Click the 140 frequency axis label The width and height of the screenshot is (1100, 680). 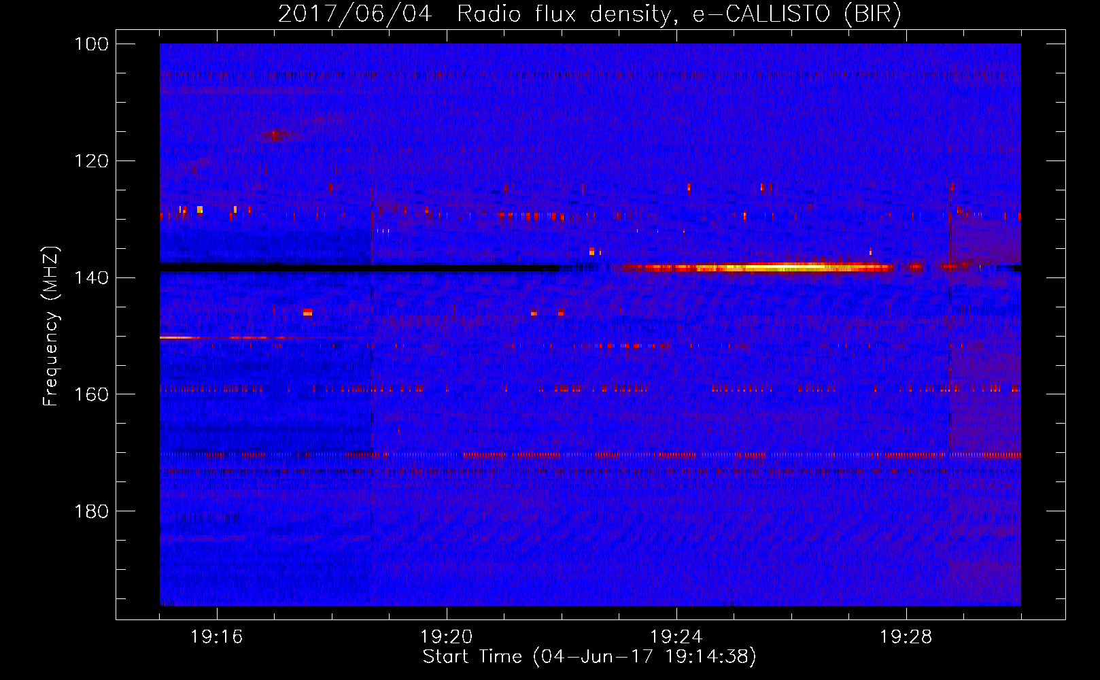[x=90, y=278]
